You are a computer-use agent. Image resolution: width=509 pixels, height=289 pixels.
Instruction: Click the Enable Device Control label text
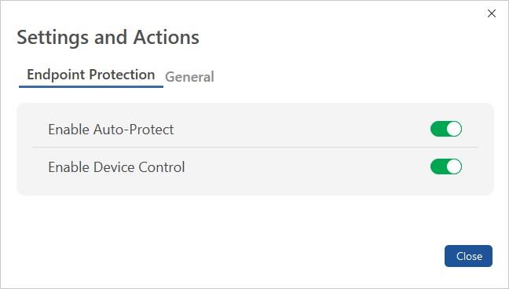(x=116, y=167)
